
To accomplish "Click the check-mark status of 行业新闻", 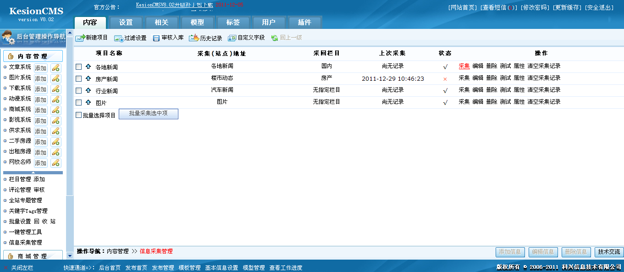I will pyautogui.click(x=445, y=90).
